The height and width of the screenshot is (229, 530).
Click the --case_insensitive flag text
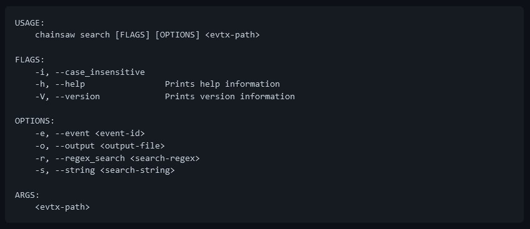[x=100, y=72]
